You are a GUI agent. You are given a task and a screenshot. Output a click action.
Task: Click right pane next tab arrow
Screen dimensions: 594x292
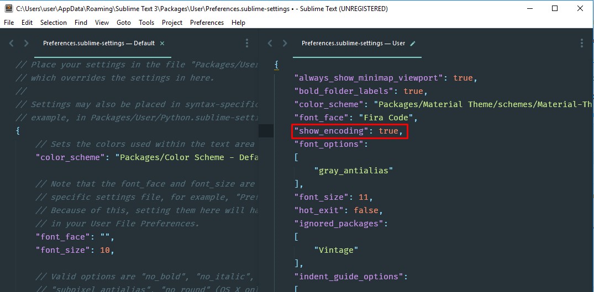285,43
